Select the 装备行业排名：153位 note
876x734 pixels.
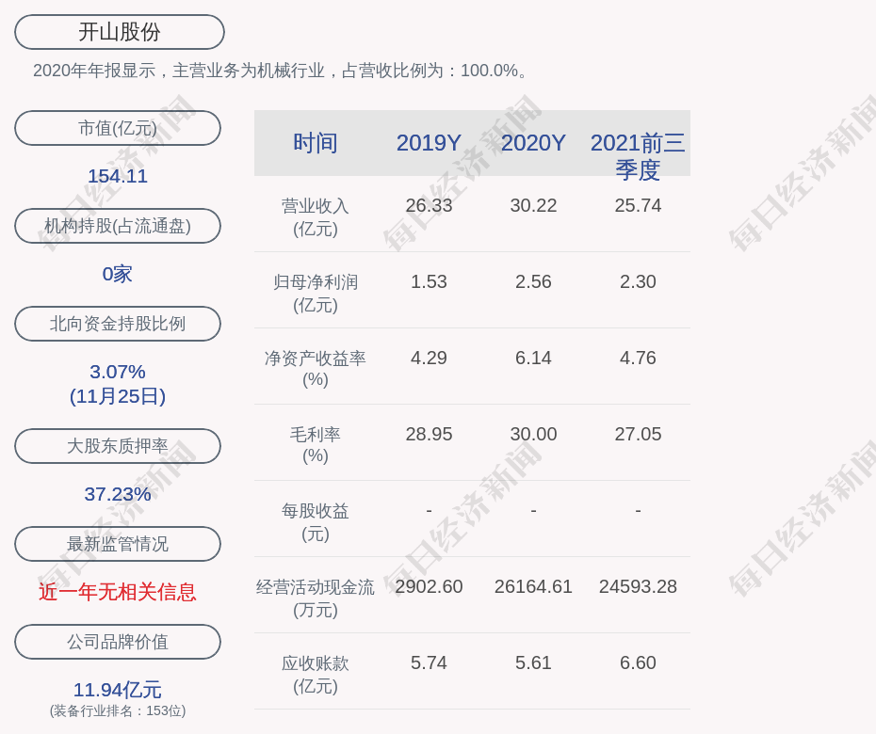pyautogui.click(x=118, y=710)
